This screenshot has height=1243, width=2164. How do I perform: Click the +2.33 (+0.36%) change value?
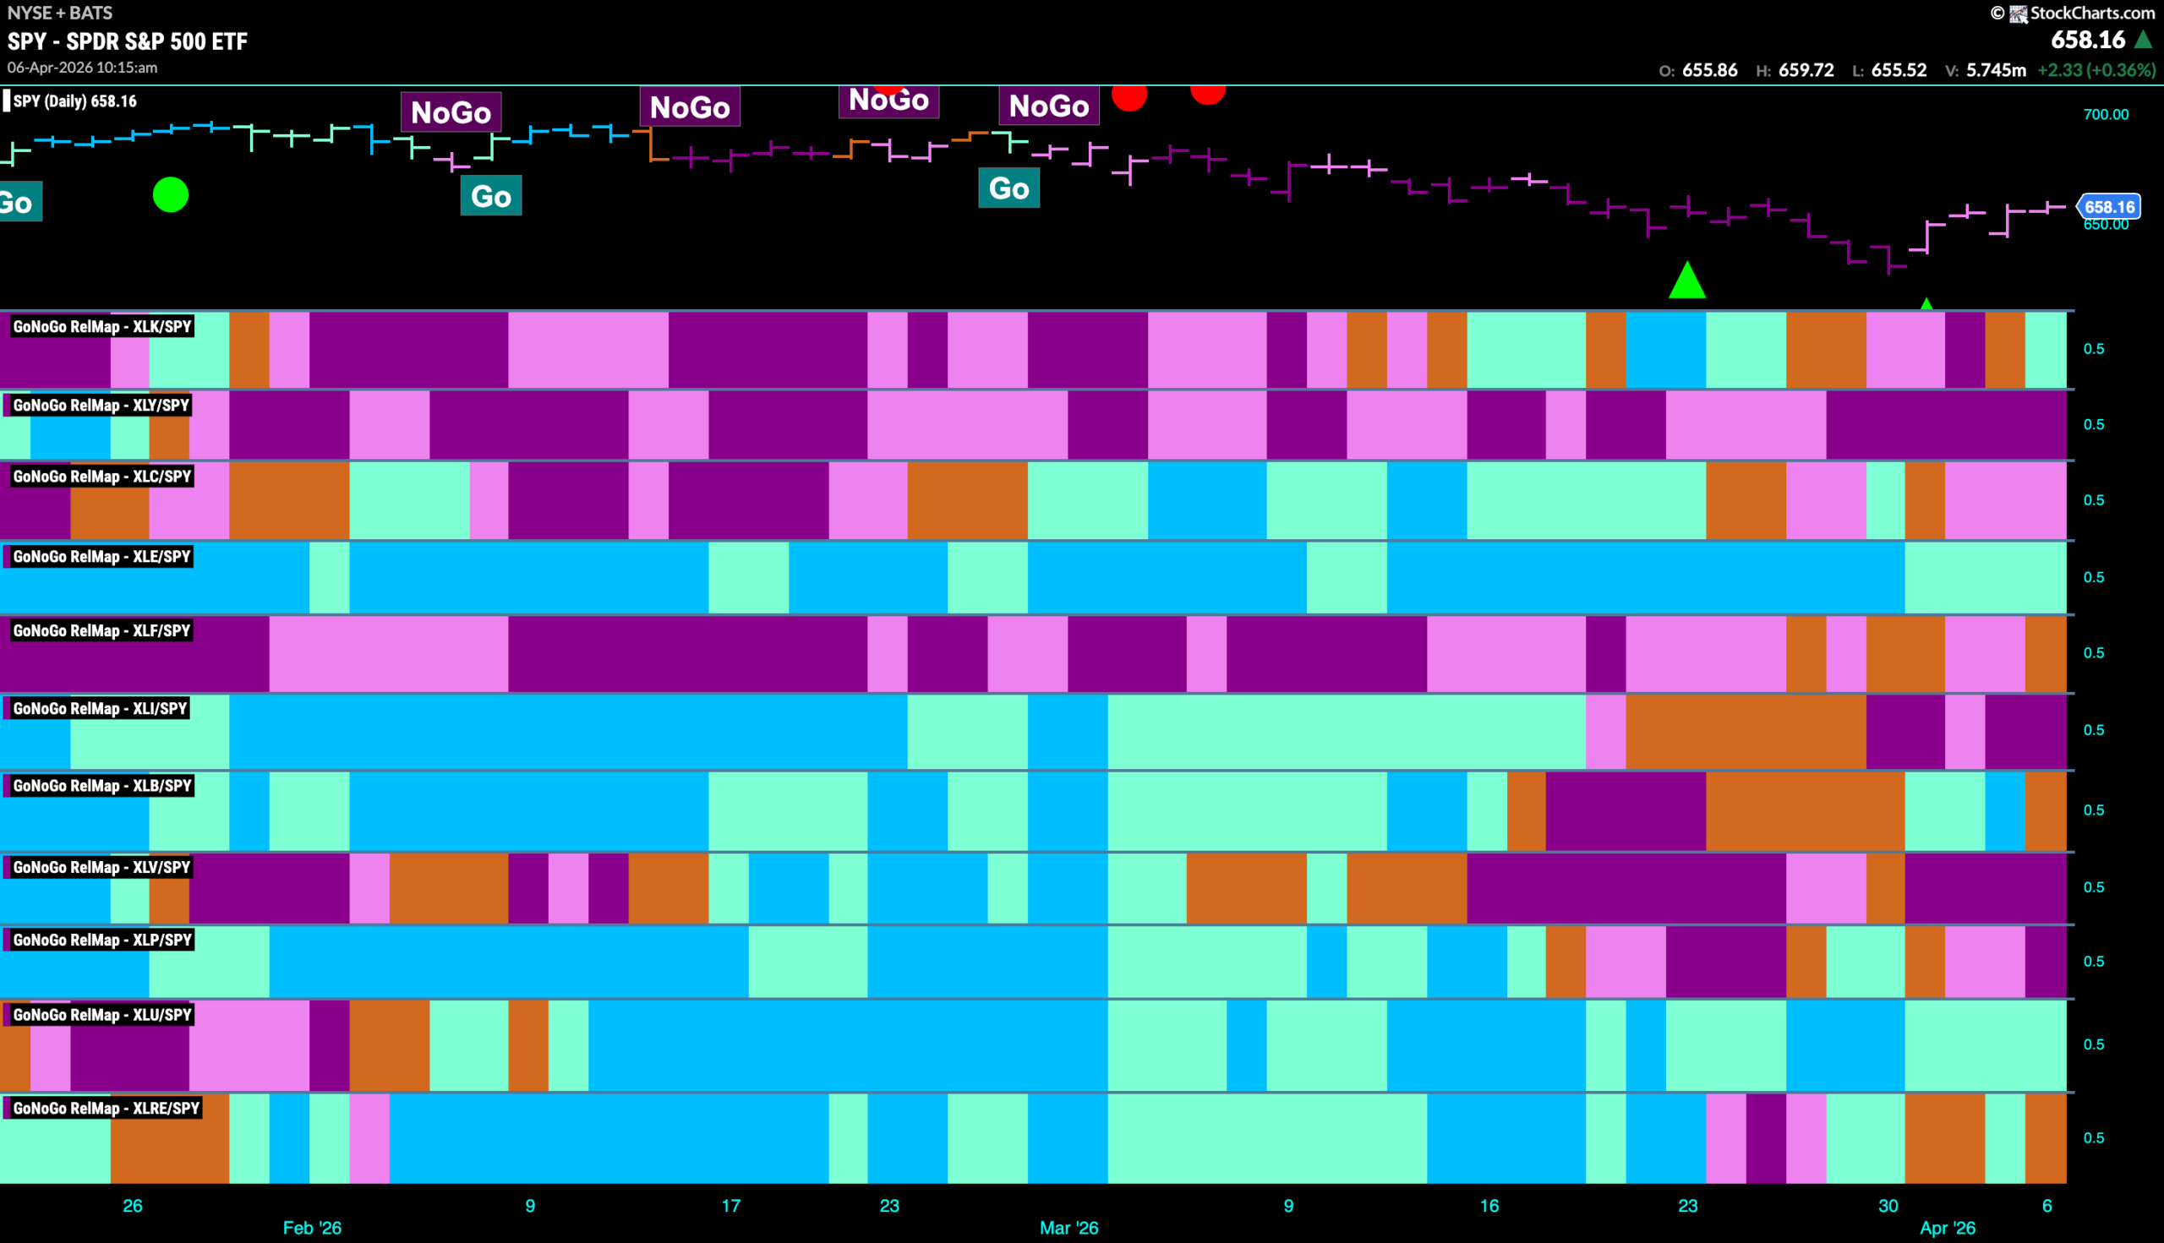(2096, 70)
